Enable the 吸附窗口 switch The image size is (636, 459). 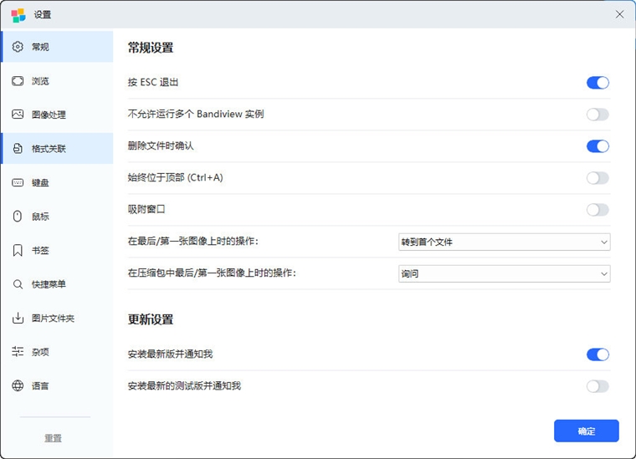click(598, 210)
